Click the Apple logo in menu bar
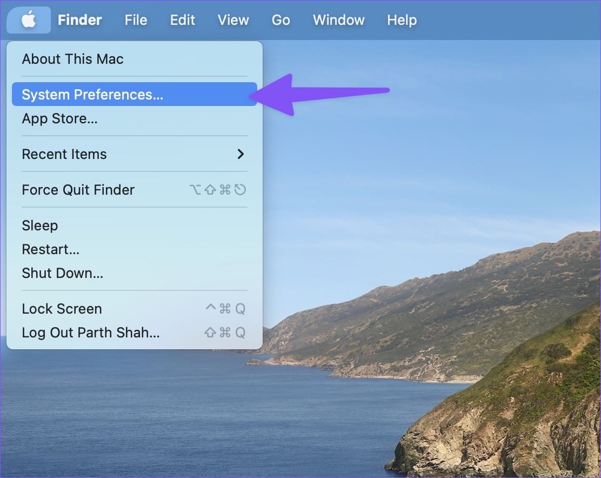The width and height of the screenshot is (601, 478). tap(29, 20)
